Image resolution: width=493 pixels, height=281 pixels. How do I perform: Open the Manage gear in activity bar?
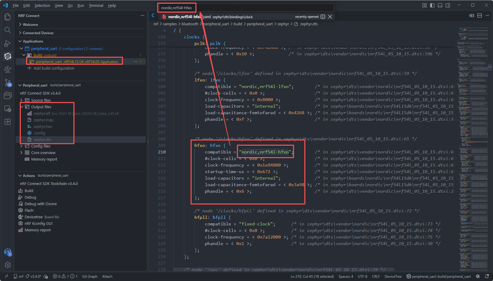8,265
